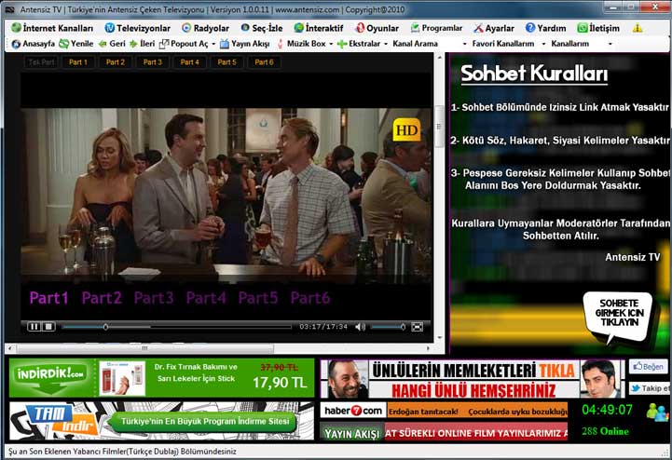
Task: Open İnternet Kanalları menu
Action: pos(52,28)
